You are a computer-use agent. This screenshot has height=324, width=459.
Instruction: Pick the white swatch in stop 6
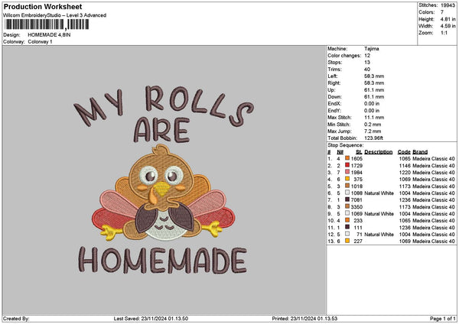[x=347, y=193]
